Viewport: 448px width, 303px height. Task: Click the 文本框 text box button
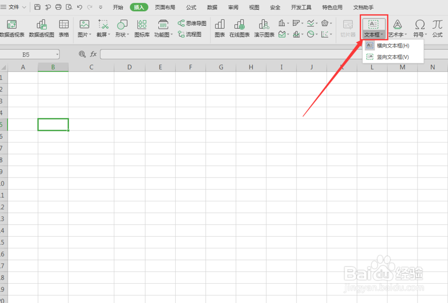point(374,28)
